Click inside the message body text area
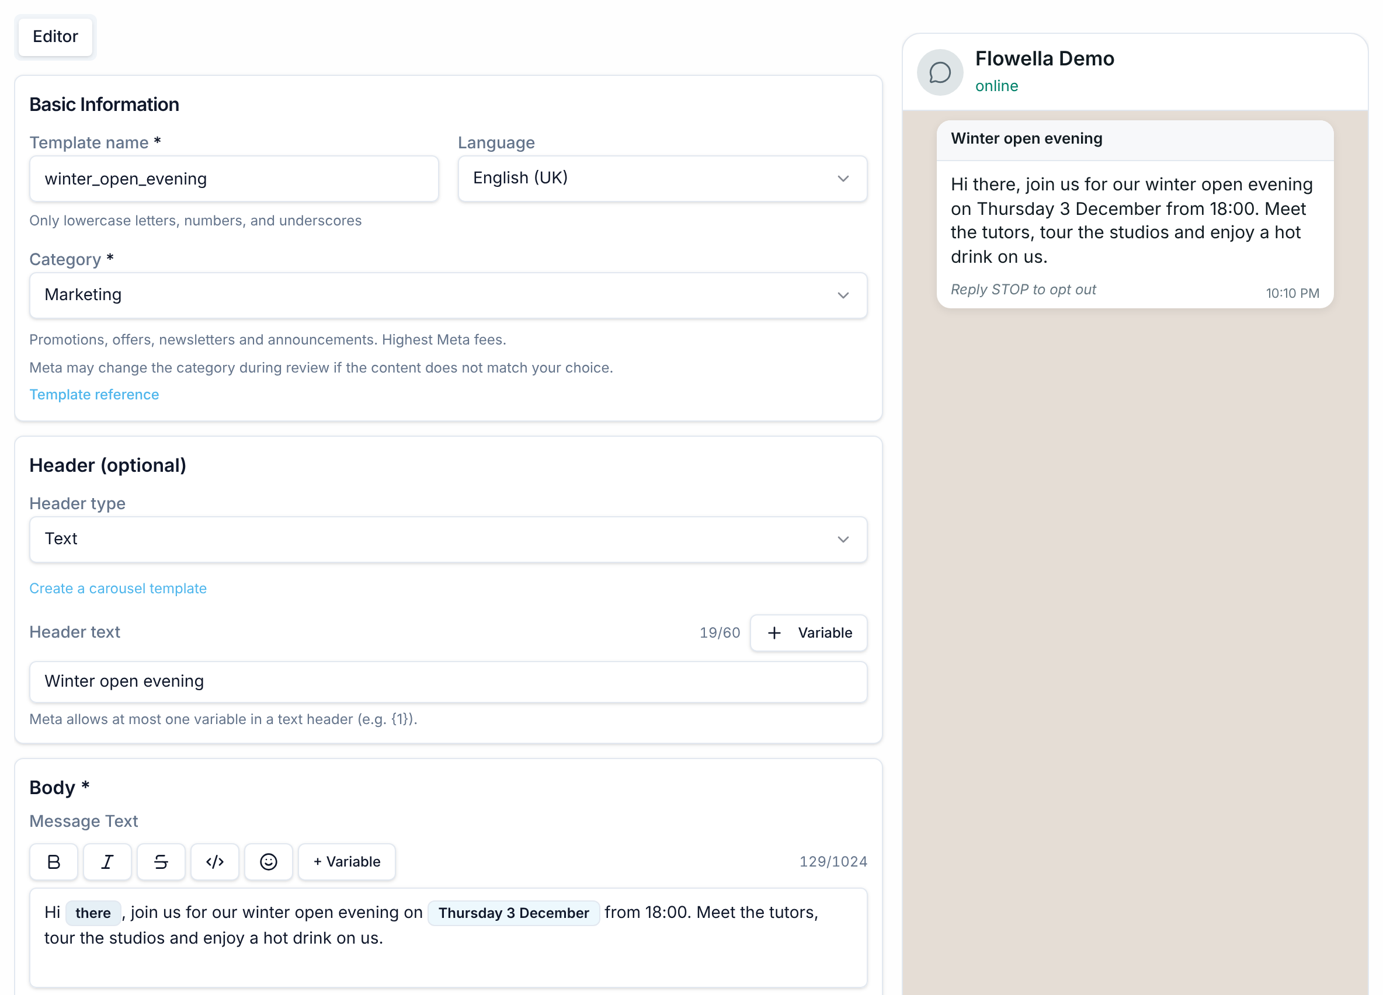 click(x=448, y=938)
